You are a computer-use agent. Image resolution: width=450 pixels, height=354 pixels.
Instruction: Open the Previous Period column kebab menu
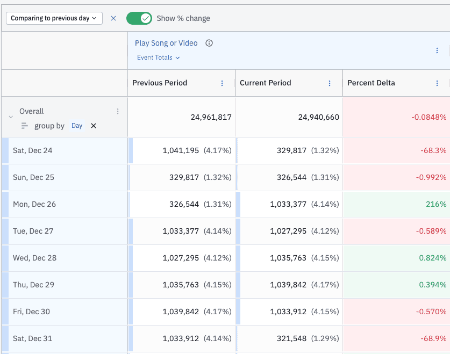pyautogui.click(x=222, y=83)
